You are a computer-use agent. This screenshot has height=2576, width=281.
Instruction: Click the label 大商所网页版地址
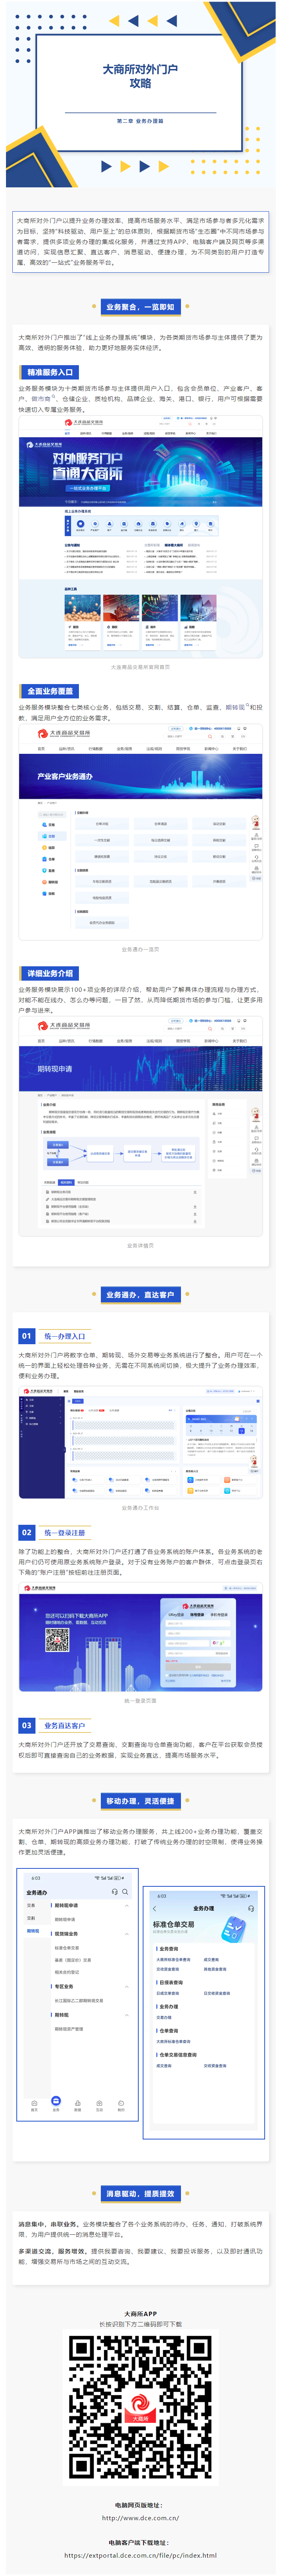click(x=140, y=2505)
